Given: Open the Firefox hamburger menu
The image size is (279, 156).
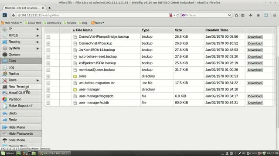Looking at the screenshot, I should [275, 16].
